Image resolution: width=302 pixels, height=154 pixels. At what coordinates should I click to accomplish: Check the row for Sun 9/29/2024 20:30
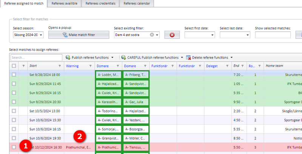click(x=14, y=102)
